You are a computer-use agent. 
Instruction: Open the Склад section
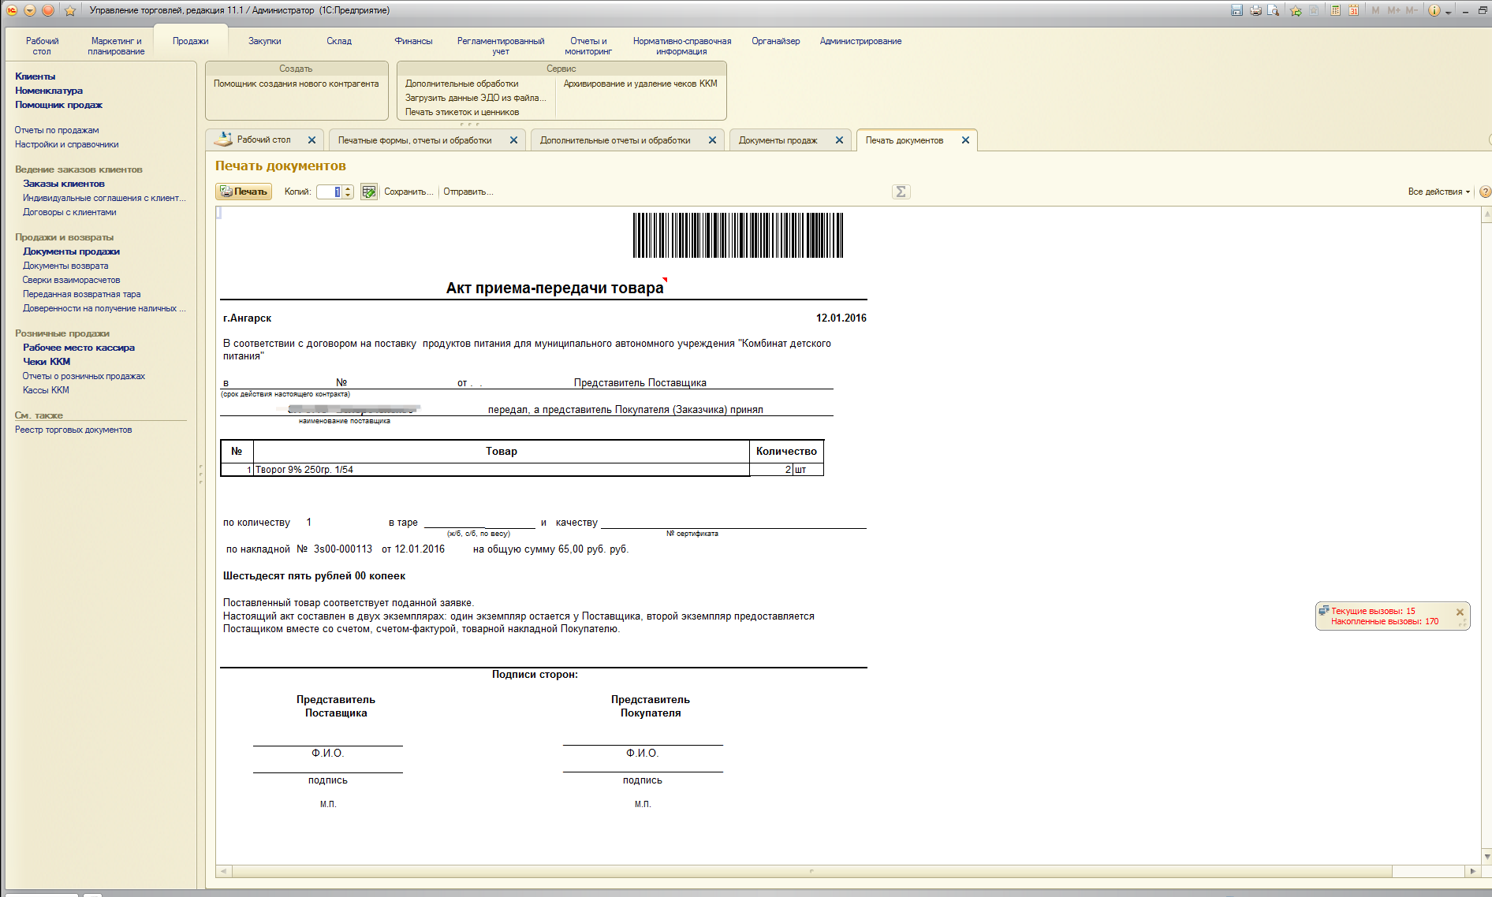(339, 41)
